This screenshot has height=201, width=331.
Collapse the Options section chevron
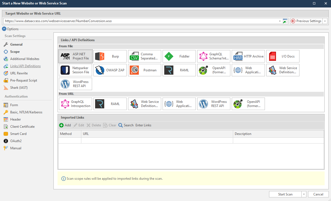[x=4, y=29]
